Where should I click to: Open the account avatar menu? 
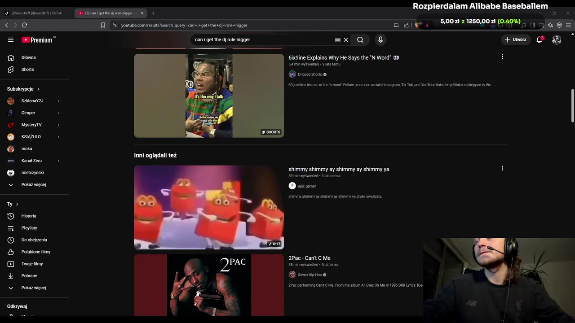click(x=557, y=40)
